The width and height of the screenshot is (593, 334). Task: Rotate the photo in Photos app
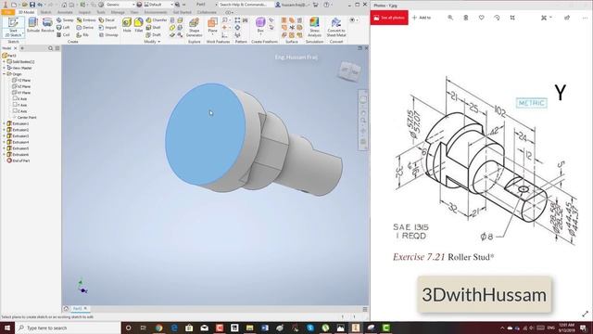(x=497, y=18)
